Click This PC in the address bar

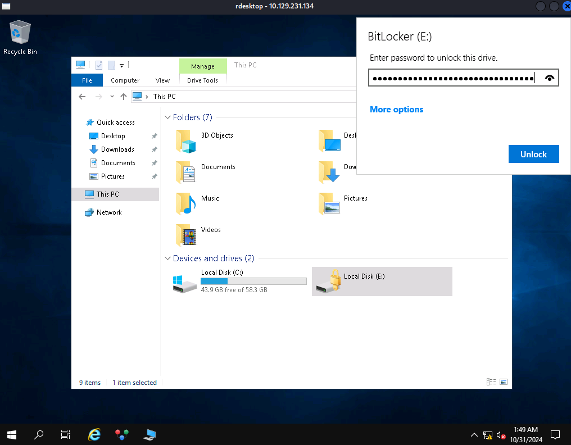click(164, 97)
